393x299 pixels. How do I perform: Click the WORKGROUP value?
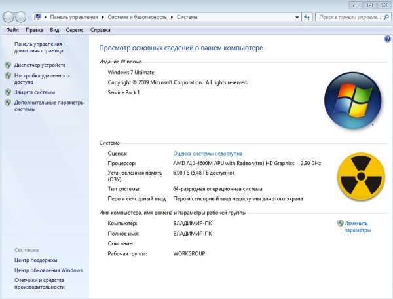tap(189, 253)
